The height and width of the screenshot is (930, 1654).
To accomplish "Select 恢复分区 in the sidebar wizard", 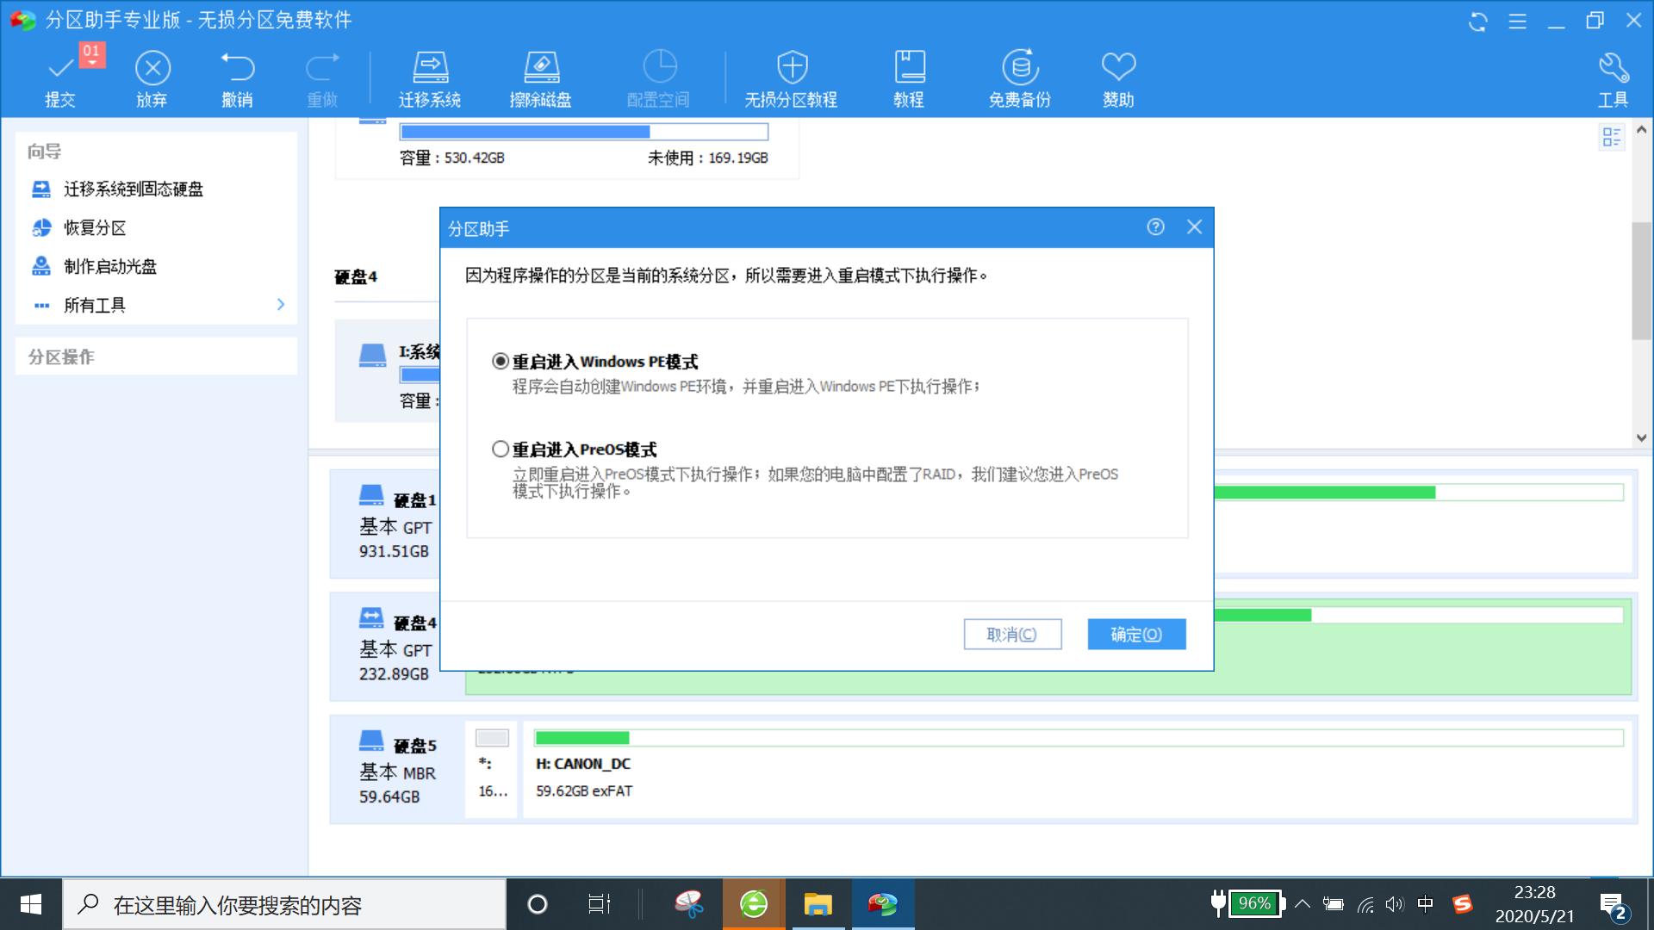I will point(95,228).
